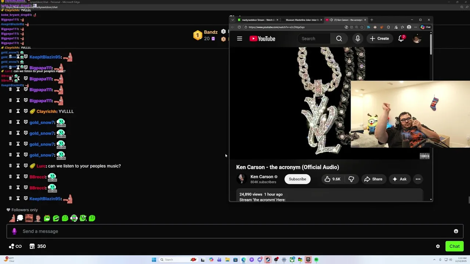Launch File Explorer from taskbar
The width and height of the screenshot is (470, 264).
click(x=227, y=260)
